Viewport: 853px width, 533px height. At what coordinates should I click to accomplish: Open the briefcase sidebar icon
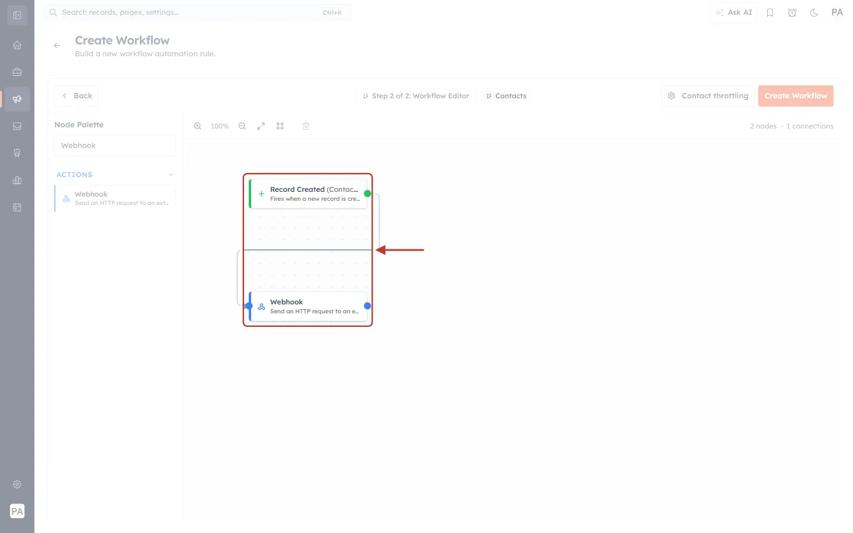pyautogui.click(x=17, y=72)
